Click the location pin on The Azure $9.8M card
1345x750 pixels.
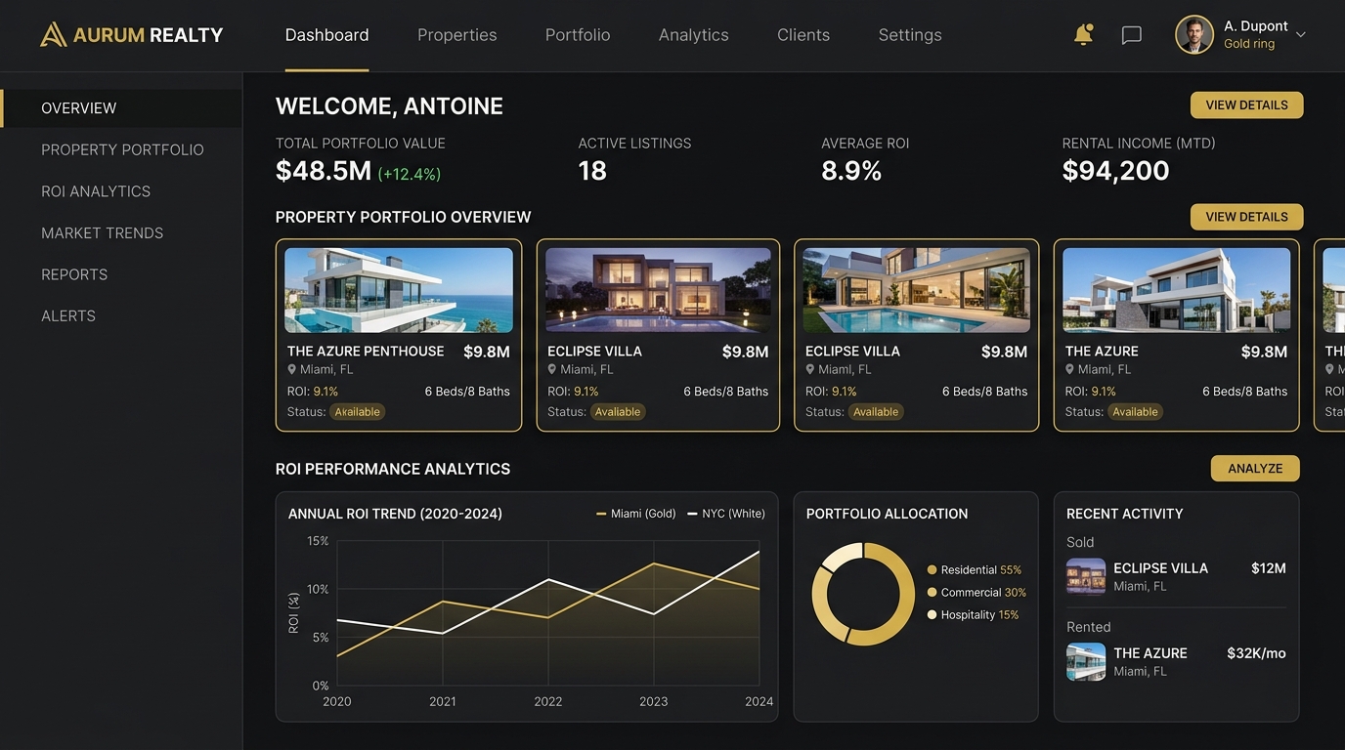coord(1069,369)
